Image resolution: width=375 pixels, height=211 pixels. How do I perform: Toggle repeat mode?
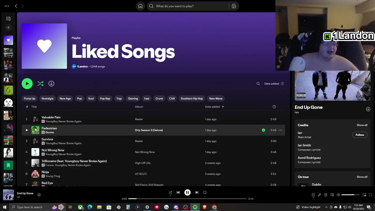tap(205, 193)
